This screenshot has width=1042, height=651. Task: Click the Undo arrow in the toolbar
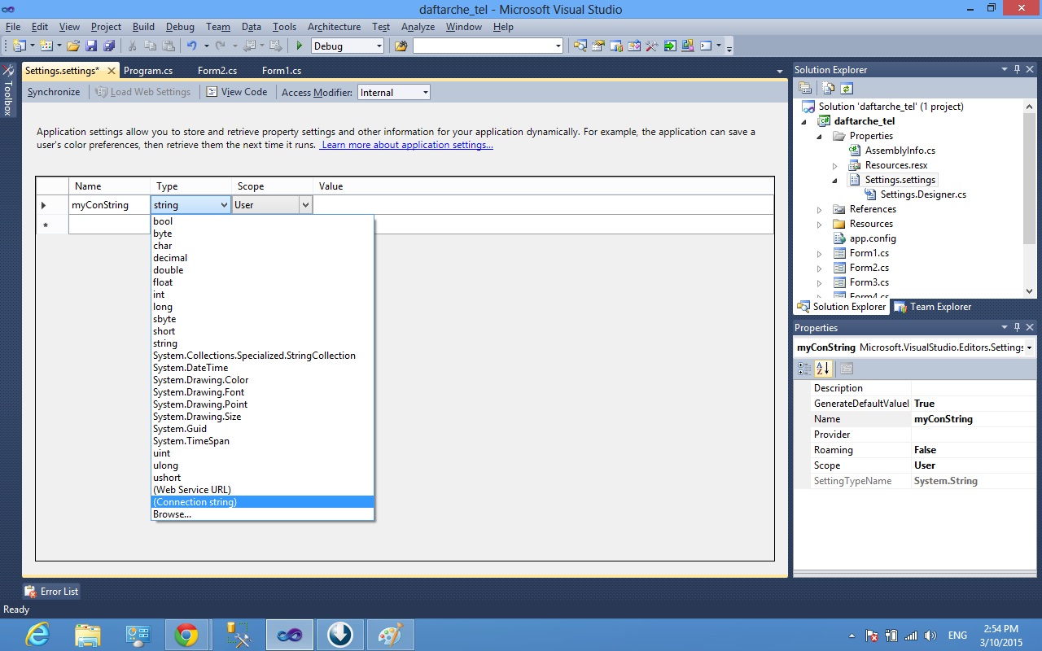191,46
